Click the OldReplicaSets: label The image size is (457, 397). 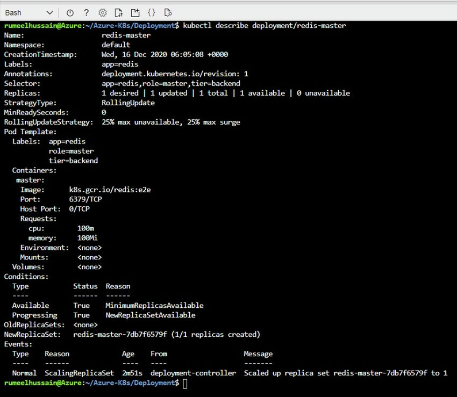pyautogui.click(x=34, y=325)
